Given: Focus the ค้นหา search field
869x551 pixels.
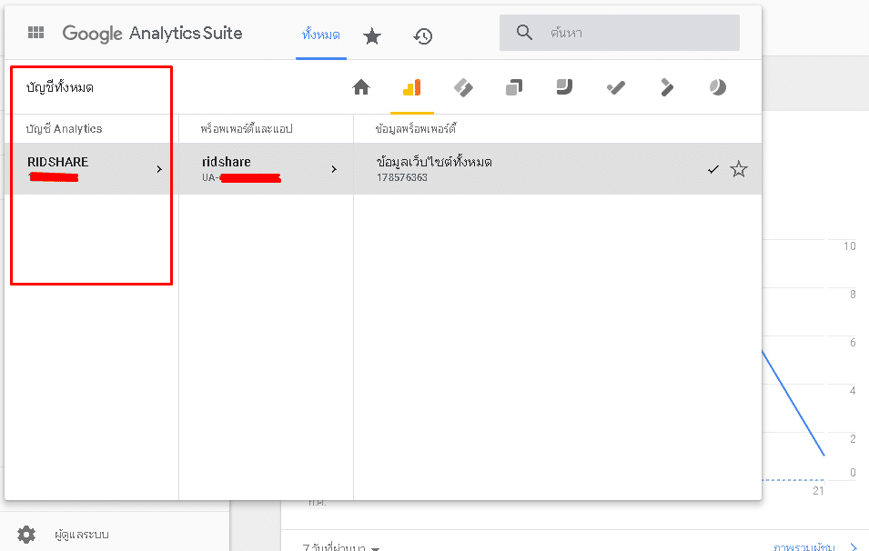Looking at the screenshot, I should 620,33.
